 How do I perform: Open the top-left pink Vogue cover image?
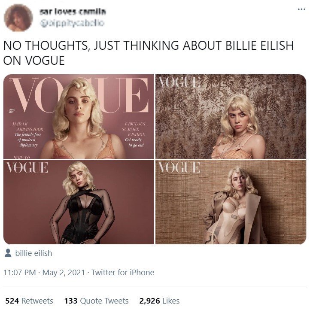tap(79, 116)
